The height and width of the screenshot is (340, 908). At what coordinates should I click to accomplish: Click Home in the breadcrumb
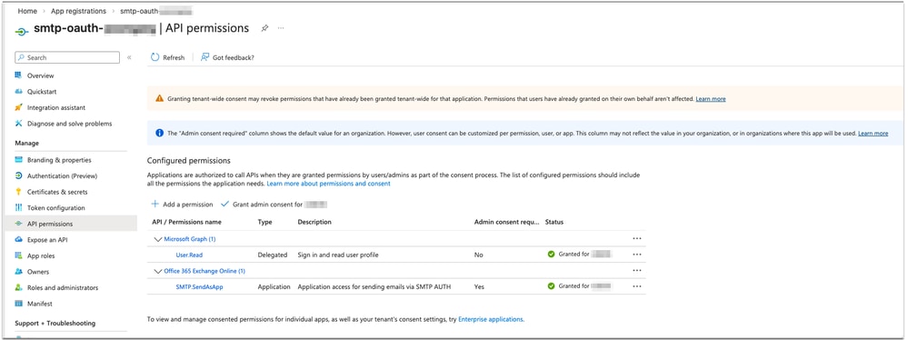[x=27, y=11]
